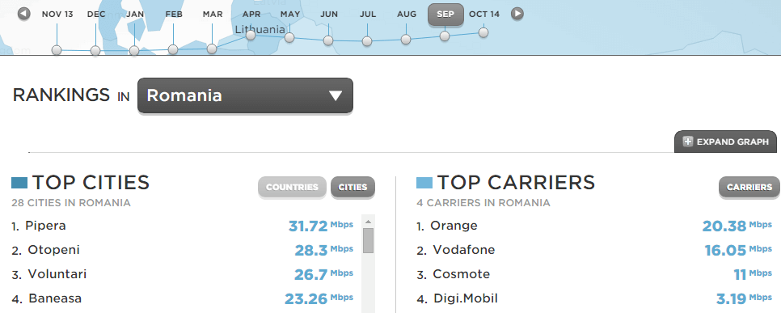
Task: Select the DEC month label
Action: (96, 14)
